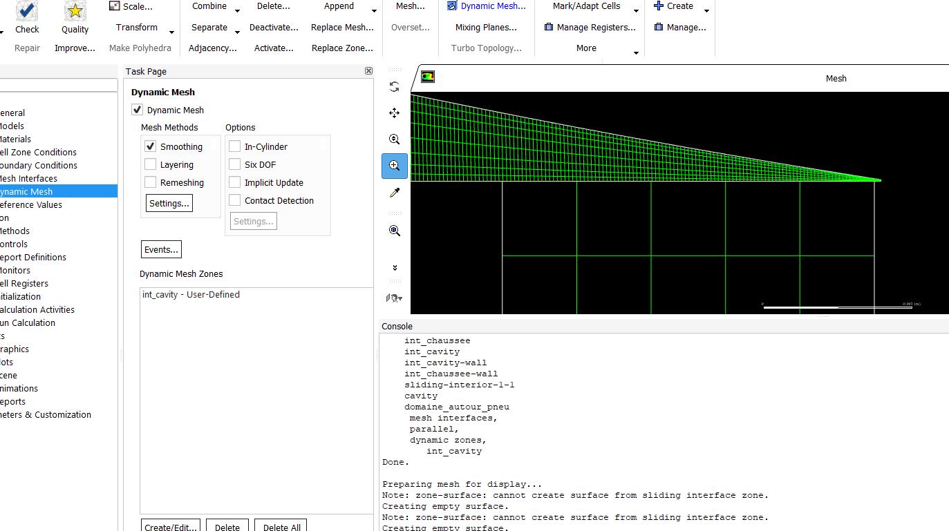
Task: Close the Task Page panel
Action: point(368,71)
